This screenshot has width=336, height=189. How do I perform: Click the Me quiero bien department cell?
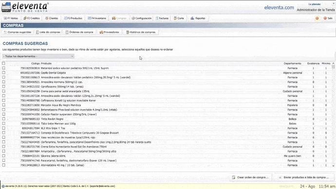293,156
